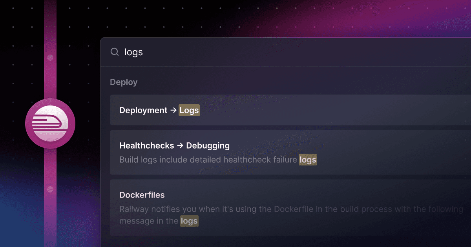
Task: Click the Railway train logo badge
Action: click(50, 123)
